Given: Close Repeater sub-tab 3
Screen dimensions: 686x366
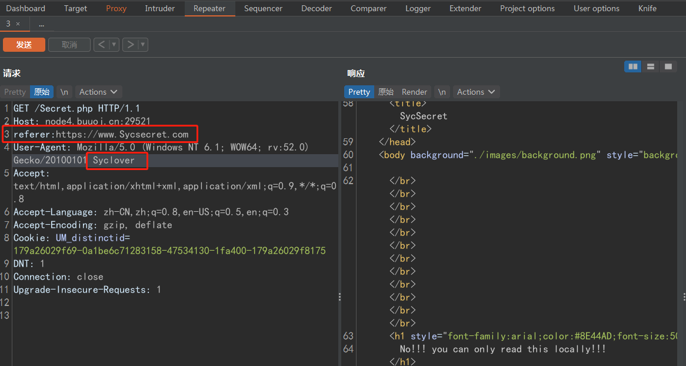Looking at the screenshot, I should [18, 24].
